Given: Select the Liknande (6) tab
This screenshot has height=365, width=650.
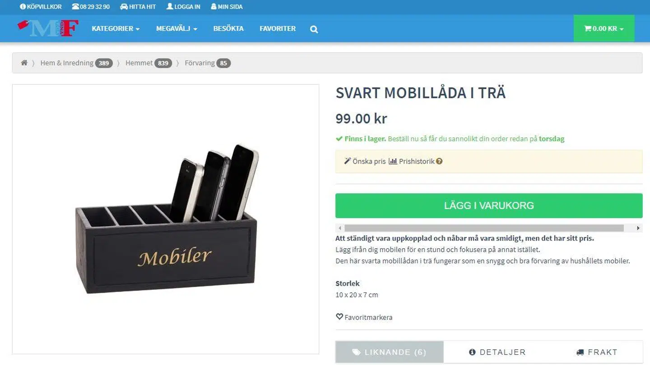Looking at the screenshot, I should pyautogui.click(x=390, y=352).
